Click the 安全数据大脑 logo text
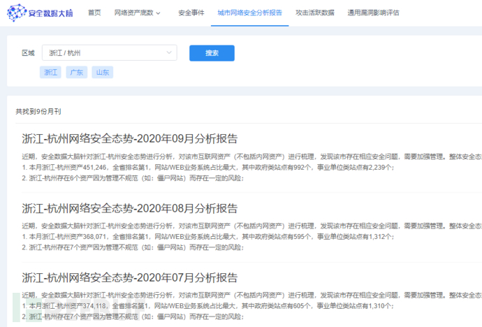Viewport: 482px width, 327px height. point(51,13)
